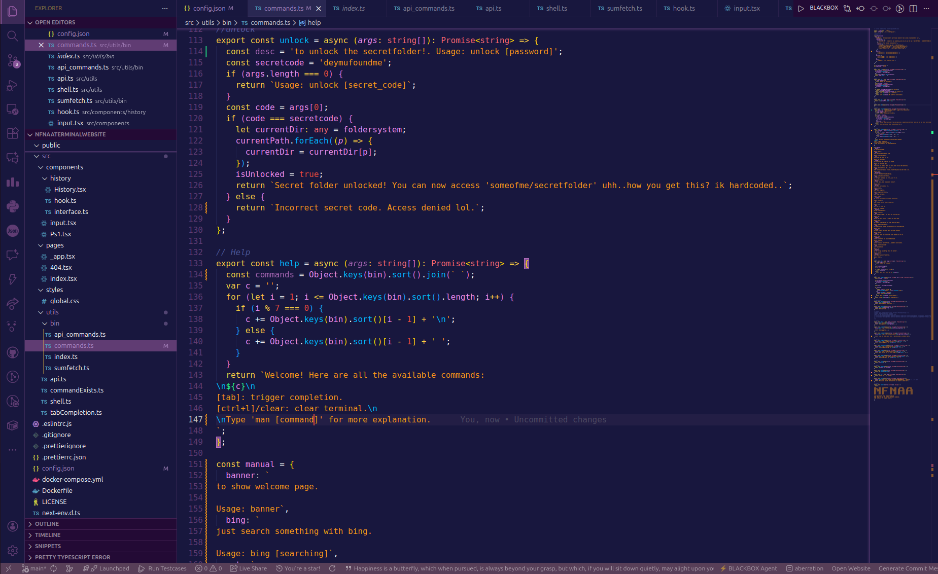Click the BLACKBOX Agent status button
Viewport: 938px width, 574px height.
[x=749, y=568]
